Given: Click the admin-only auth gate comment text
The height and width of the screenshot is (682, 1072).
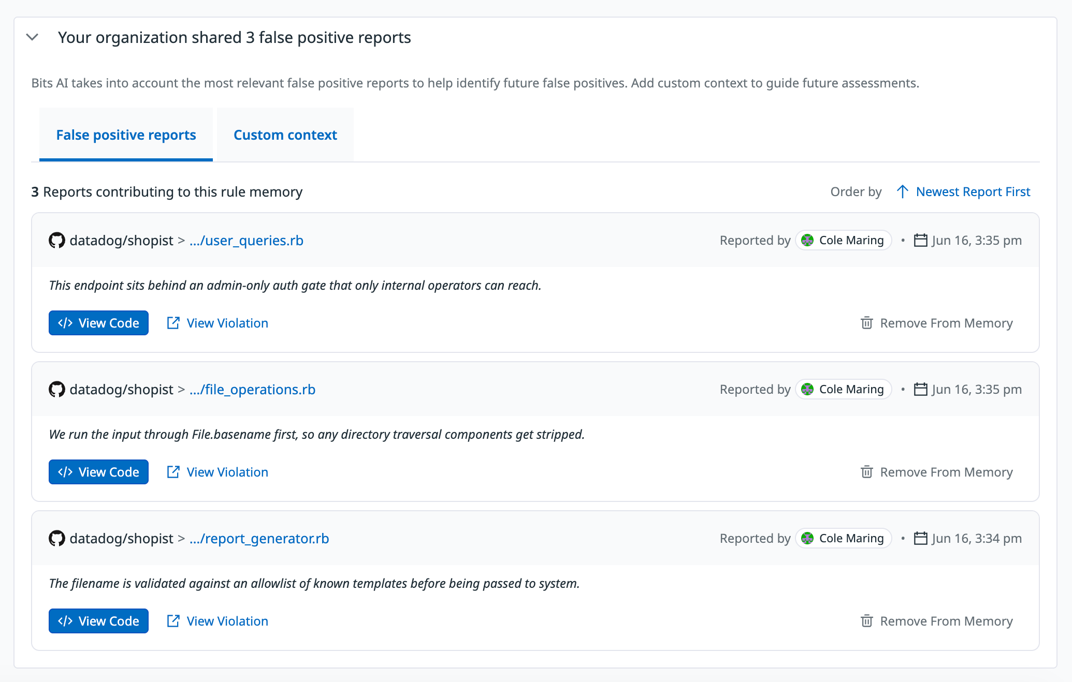Looking at the screenshot, I should click(295, 285).
